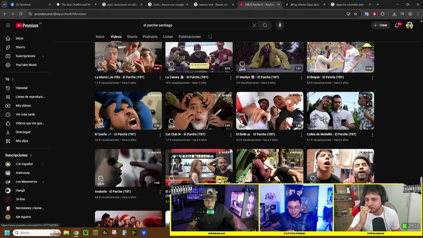Open File Explorer from the taskbar

(x=66, y=233)
